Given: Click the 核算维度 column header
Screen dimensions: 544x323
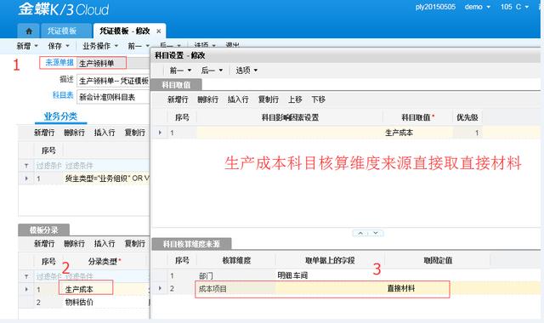Looking at the screenshot, I should click(x=236, y=261).
